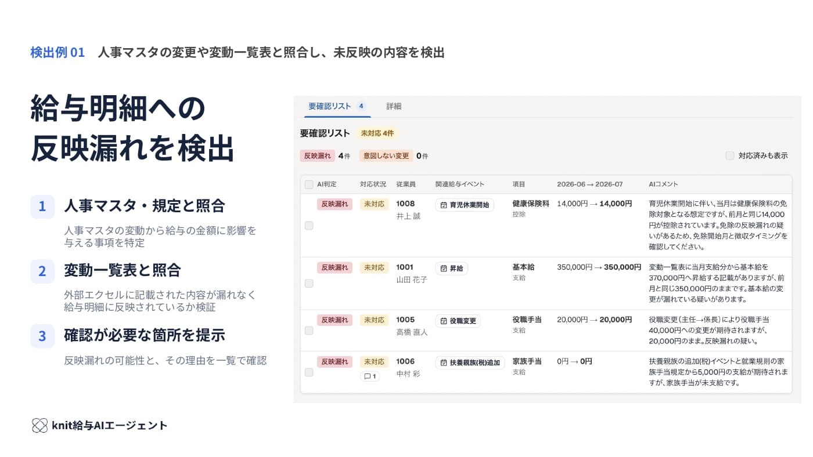Switch to the 要確認リスト tab
Image resolution: width=813 pixels, height=457 pixels.
337,106
